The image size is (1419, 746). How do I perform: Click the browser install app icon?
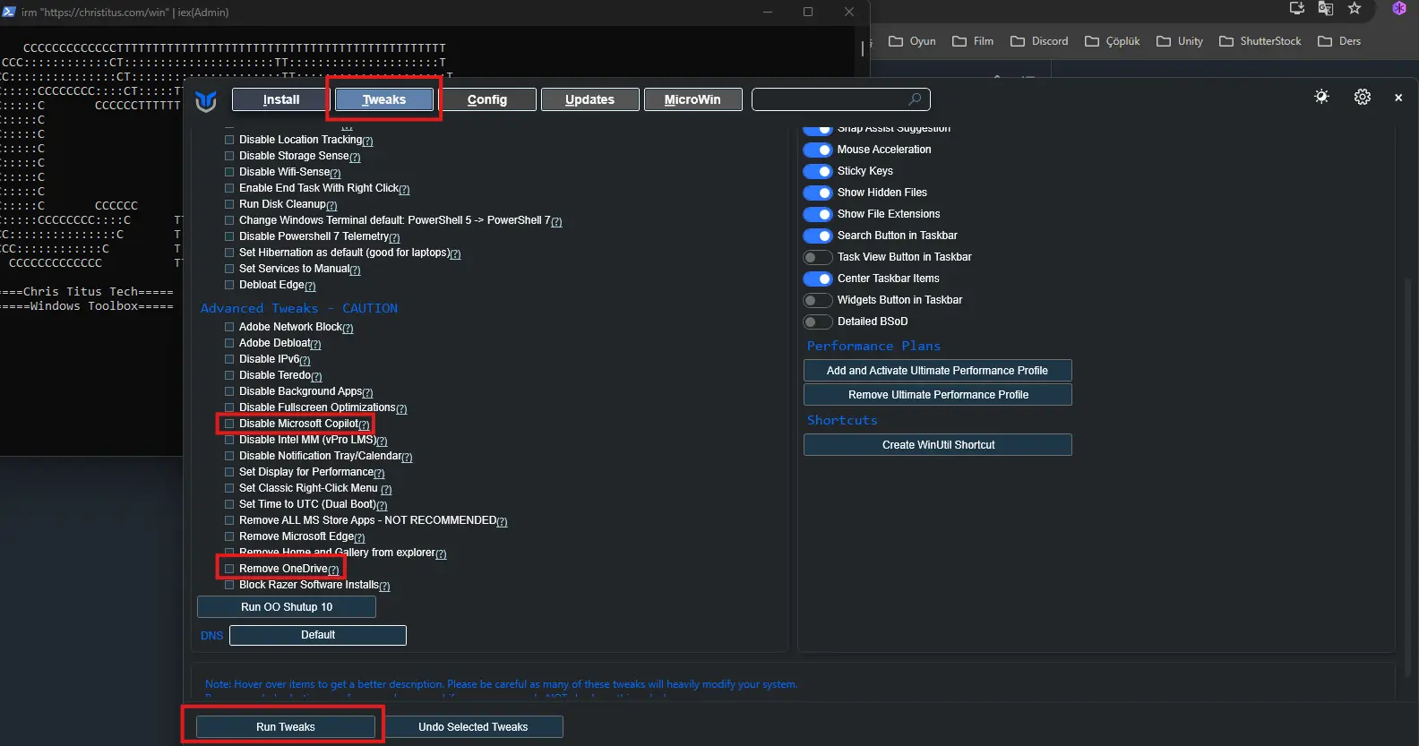[1296, 8]
